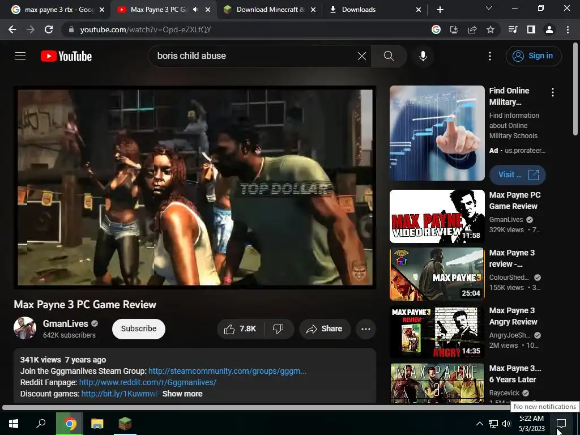
Task: Open the Online Military ad thumbnail
Action: (x=437, y=133)
